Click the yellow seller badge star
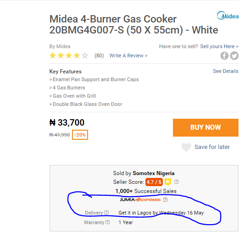 click(x=168, y=182)
